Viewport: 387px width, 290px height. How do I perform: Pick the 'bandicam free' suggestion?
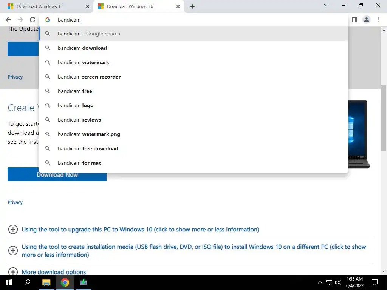pyautogui.click(x=193, y=91)
